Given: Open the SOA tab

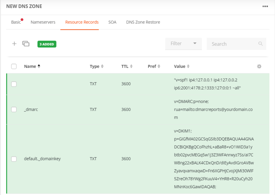Looking at the screenshot, I should pyautogui.click(x=112, y=22).
